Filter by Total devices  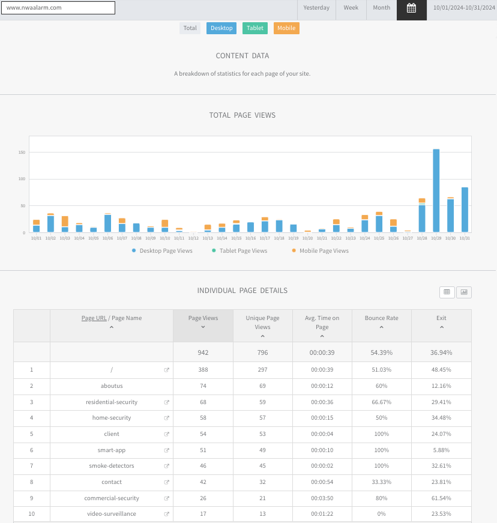pos(190,28)
